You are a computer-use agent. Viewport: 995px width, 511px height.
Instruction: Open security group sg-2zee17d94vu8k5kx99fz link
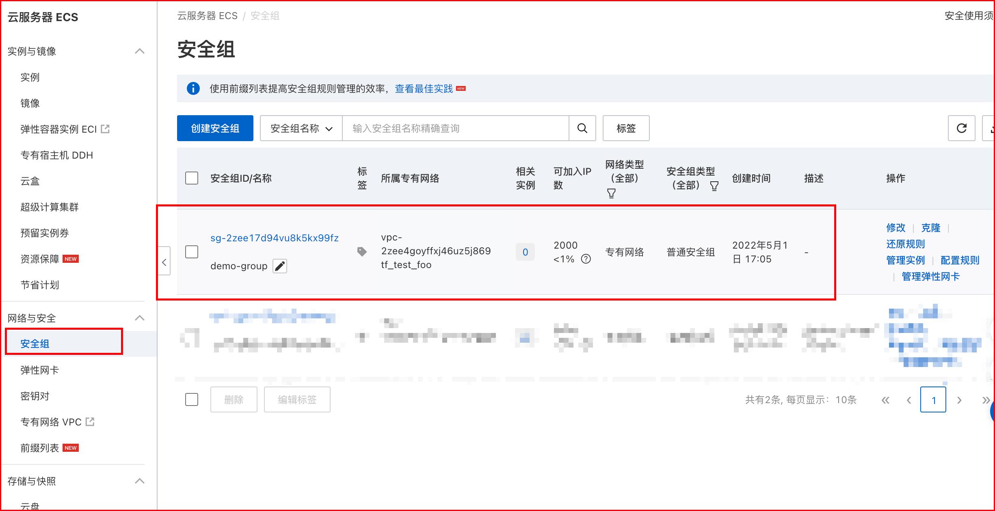click(x=275, y=238)
